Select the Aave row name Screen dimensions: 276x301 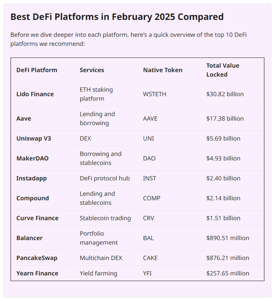(24, 118)
